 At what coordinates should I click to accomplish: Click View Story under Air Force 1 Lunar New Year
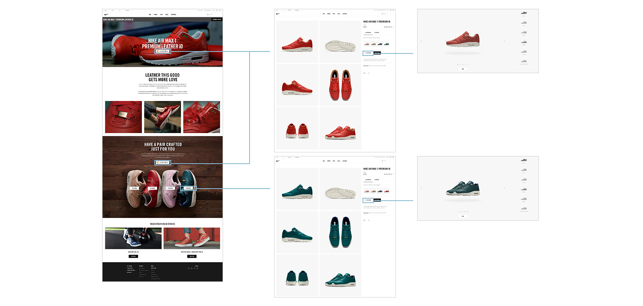click(192, 256)
